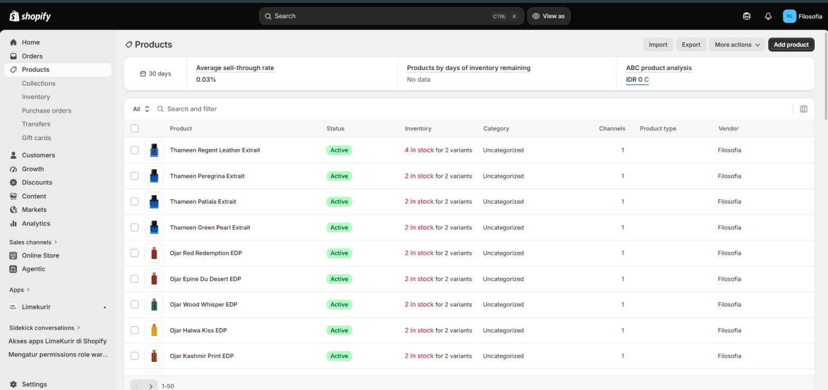Screen dimensions: 828x390
Task: Select Ojar Halwa Kiss EDP checkbox
Action: pos(135,330)
